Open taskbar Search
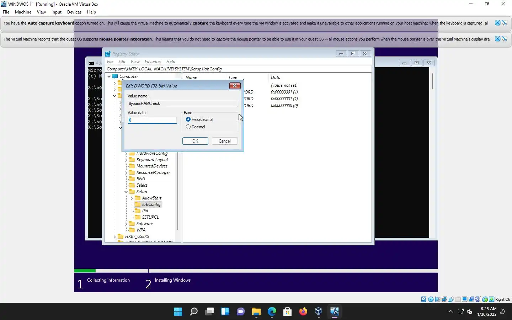 point(194,312)
